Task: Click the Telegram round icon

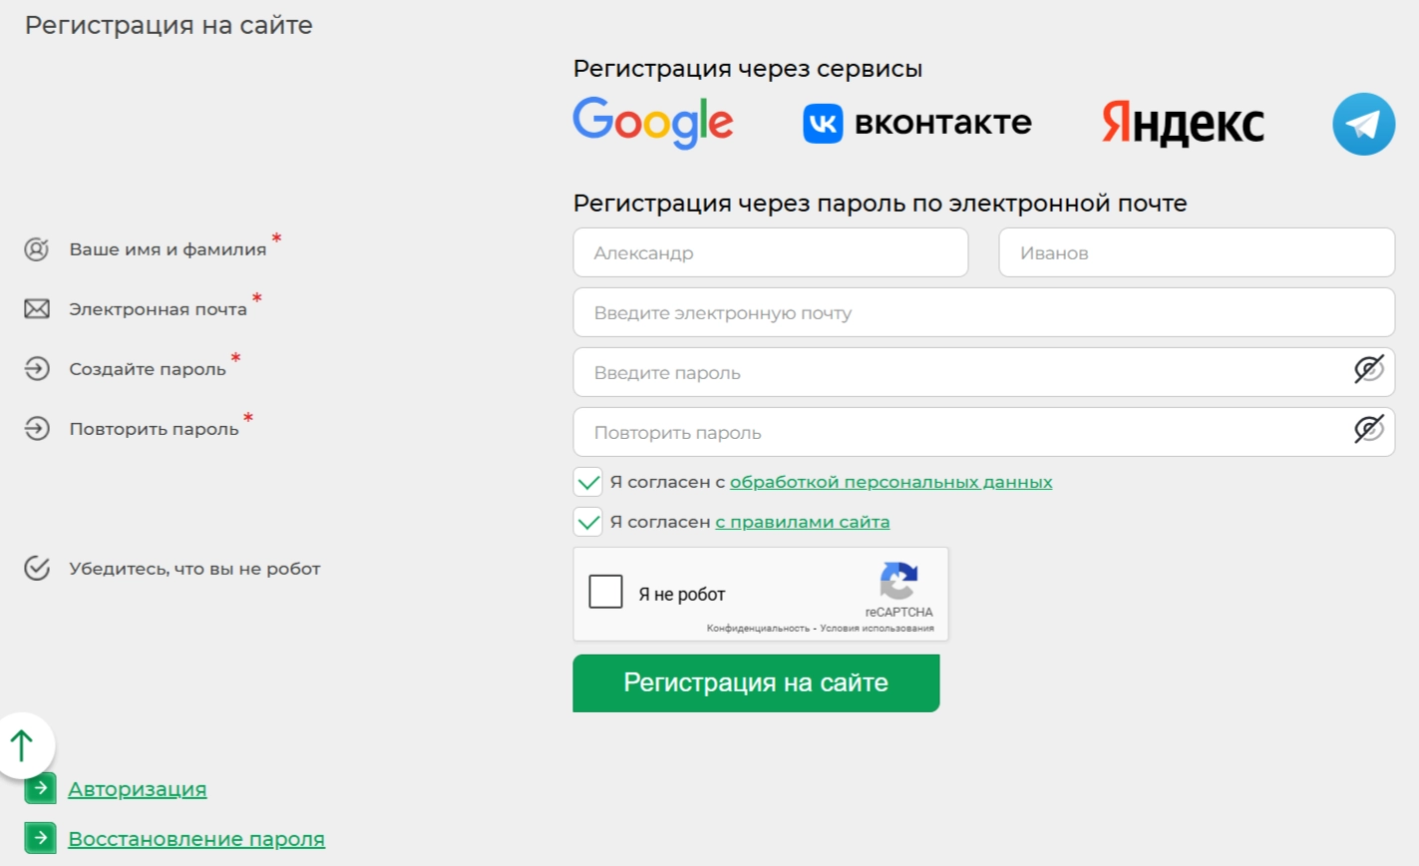Action: pyautogui.click(x=1363, y=124)
